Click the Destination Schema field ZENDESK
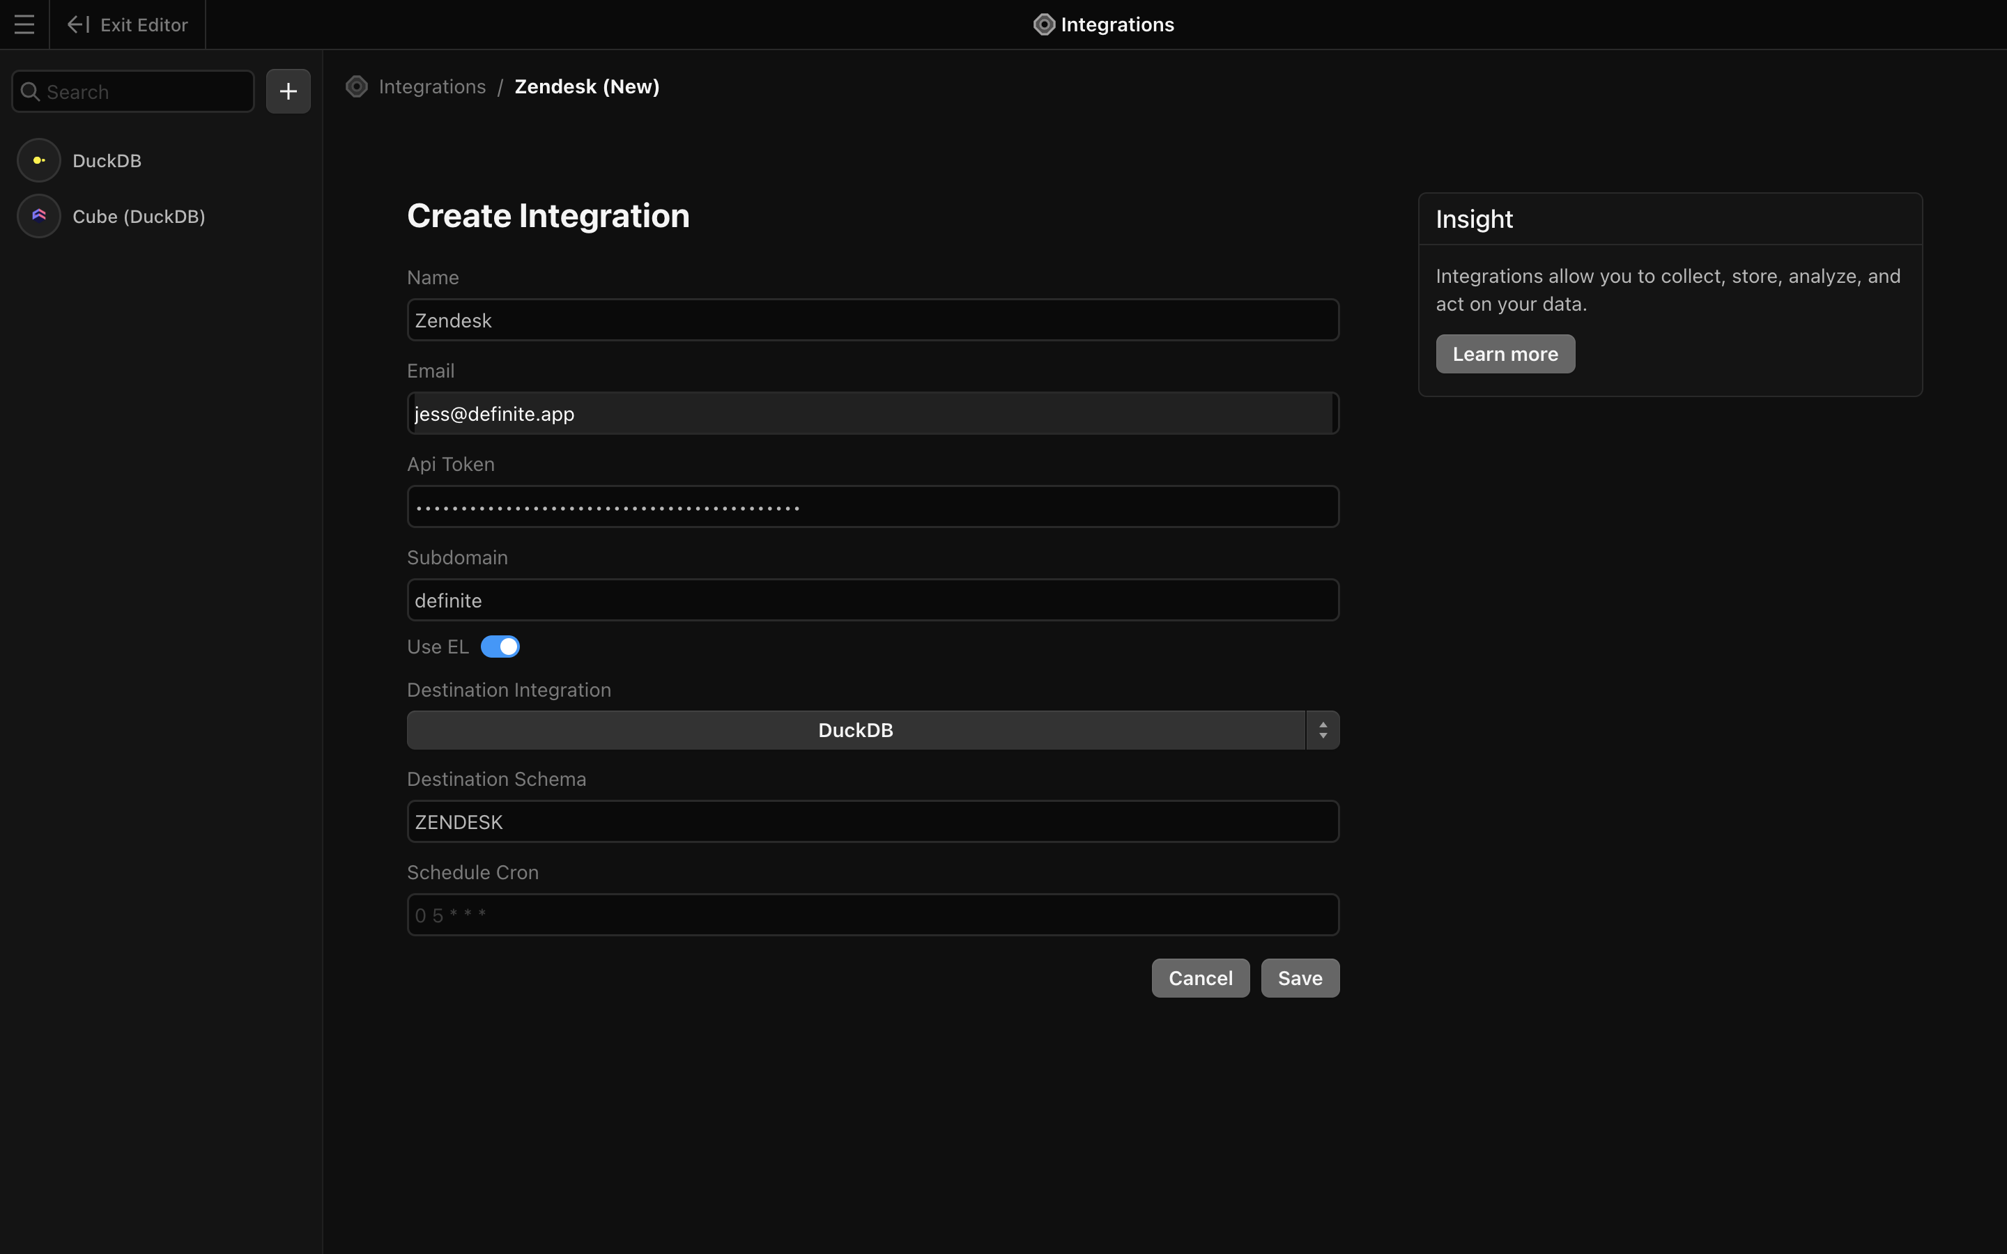Screen dimensions: 2007x1254 [x=872, y=822]
